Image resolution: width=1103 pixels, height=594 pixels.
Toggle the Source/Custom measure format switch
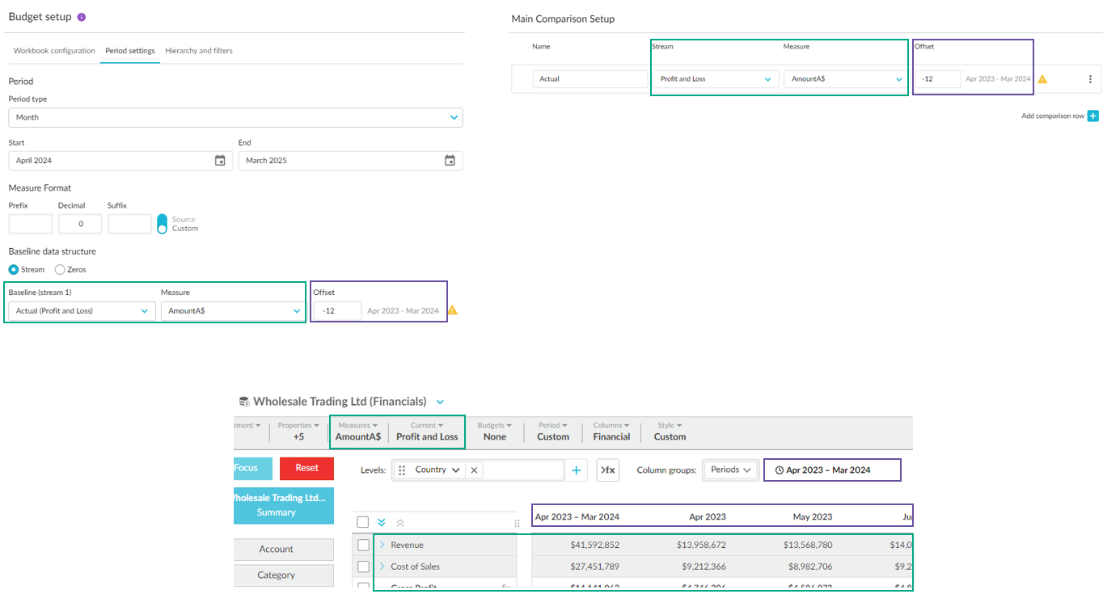point(162,224)
